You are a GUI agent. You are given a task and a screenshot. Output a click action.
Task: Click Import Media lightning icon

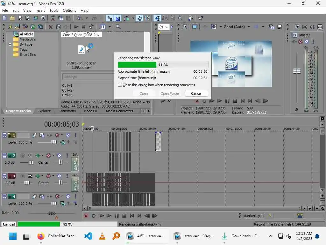pos(10,27)
